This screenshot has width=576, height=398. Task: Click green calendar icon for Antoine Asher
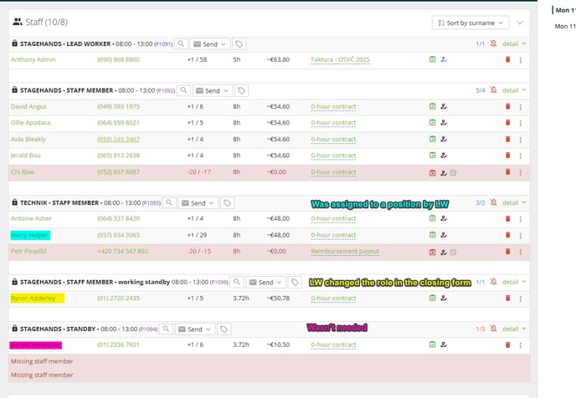432,218
